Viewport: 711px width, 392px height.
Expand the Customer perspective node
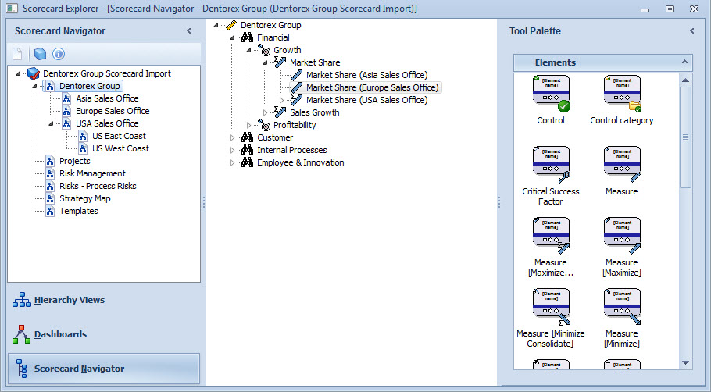[x=232, y=137]
